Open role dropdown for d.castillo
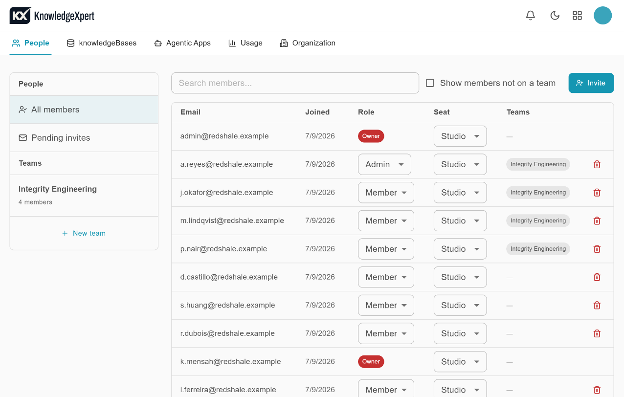Screen dimensions: 624x397 (386, 277)
